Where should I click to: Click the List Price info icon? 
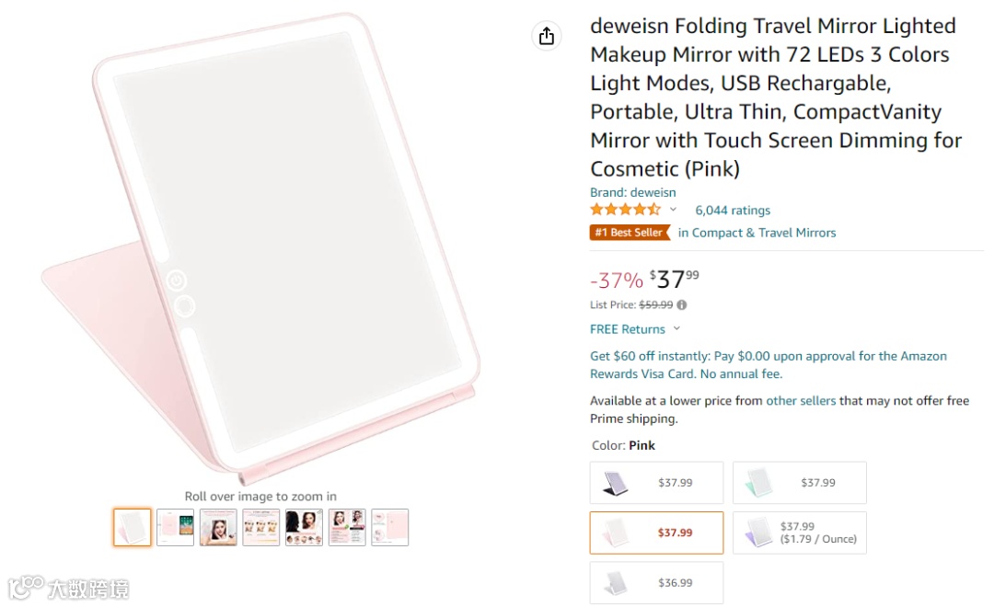(x=682, y=305)
